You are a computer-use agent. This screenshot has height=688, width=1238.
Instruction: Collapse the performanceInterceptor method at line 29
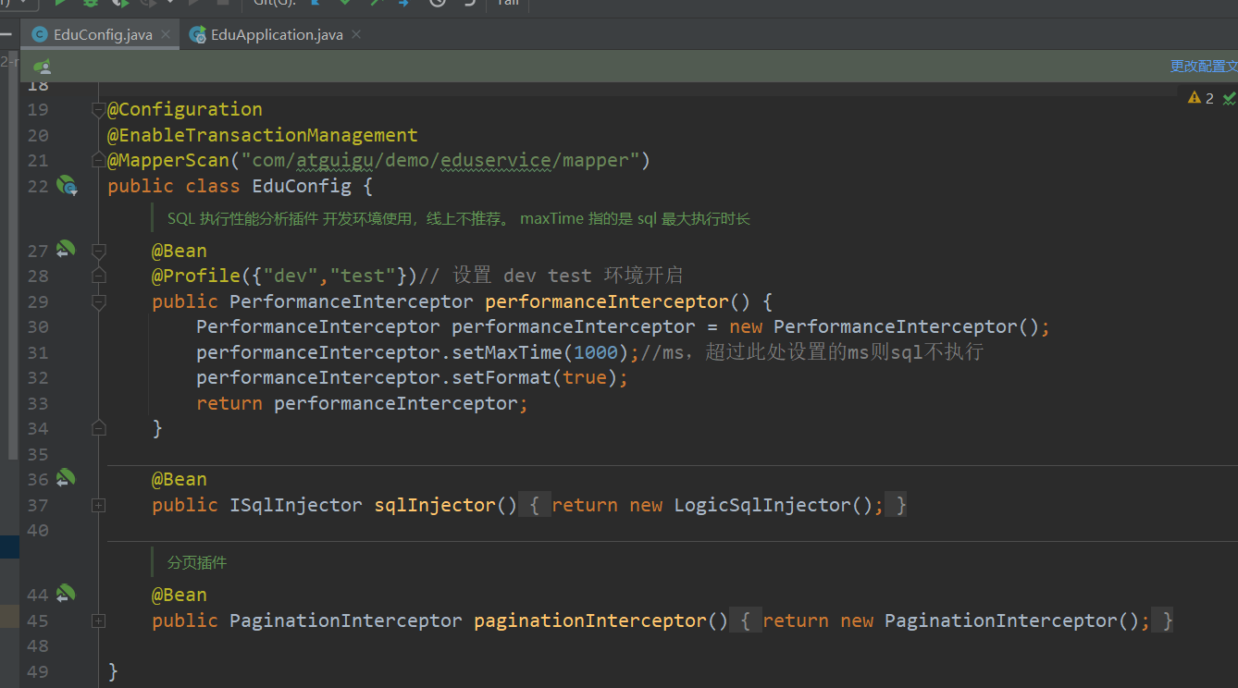99,301
